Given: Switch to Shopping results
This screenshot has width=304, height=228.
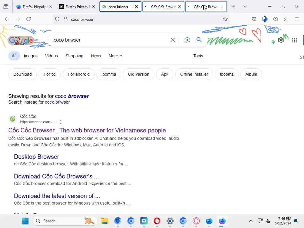Looking at the screenshot, I should (75, 56).
